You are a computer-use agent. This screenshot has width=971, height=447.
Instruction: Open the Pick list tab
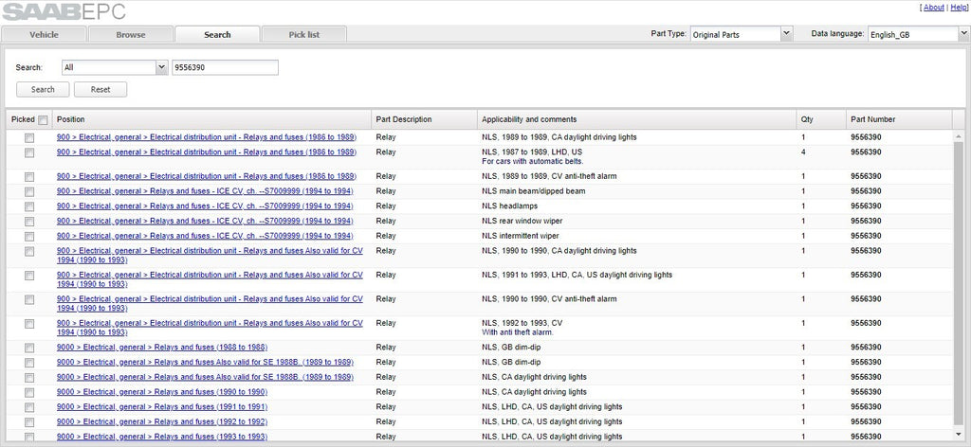[304, 35]
